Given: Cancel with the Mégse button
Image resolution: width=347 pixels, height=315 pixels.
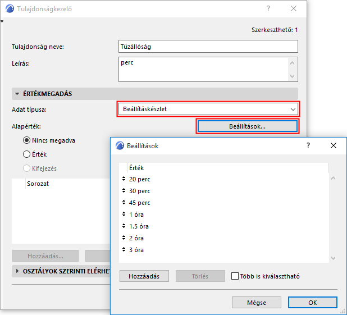Looking at the screenshot, I should tap(257, 303).
